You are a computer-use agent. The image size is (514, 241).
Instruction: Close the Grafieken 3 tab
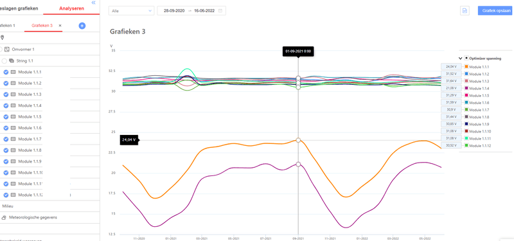pos(60,25)
